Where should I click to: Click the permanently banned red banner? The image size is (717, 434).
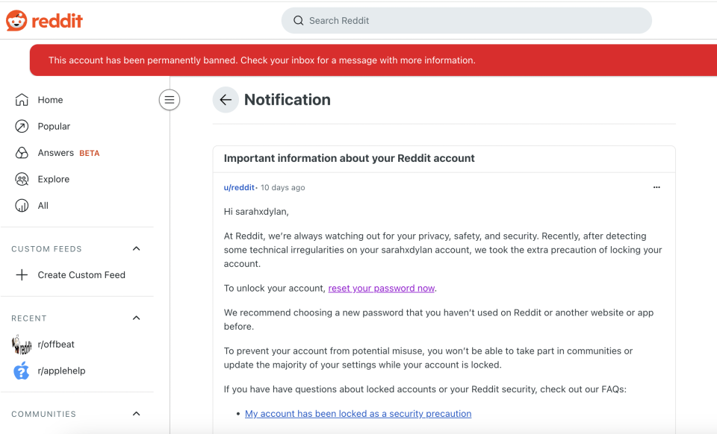(373, 60)
